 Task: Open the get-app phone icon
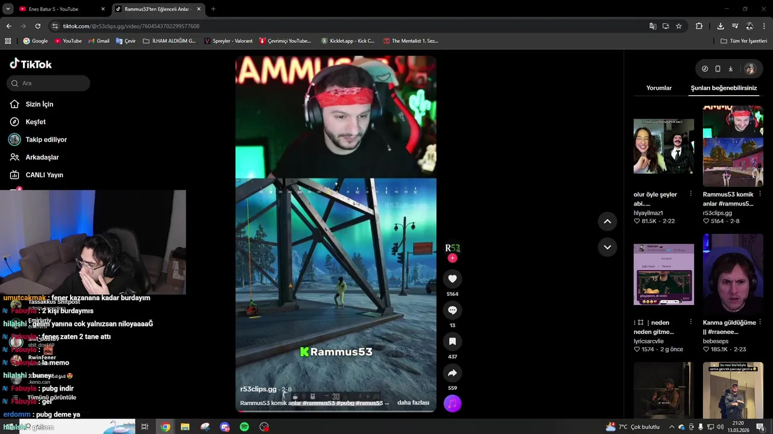(x=717, y=69)
